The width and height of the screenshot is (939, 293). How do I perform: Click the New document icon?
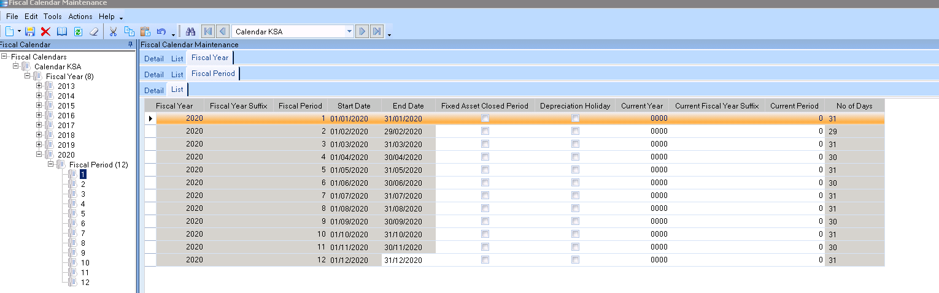(9, 31)
